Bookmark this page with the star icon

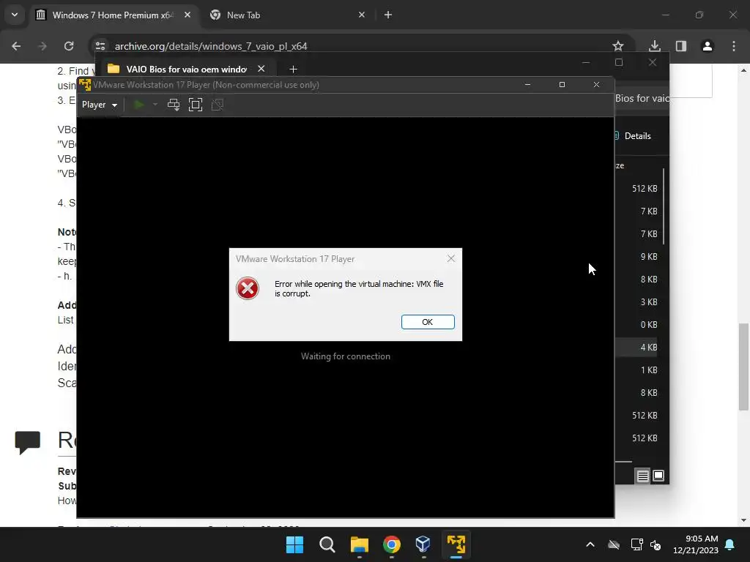(618, 46)
